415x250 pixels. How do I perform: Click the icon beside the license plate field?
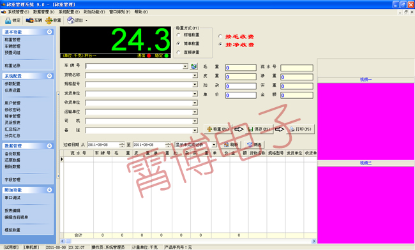(x=193, y=66)
